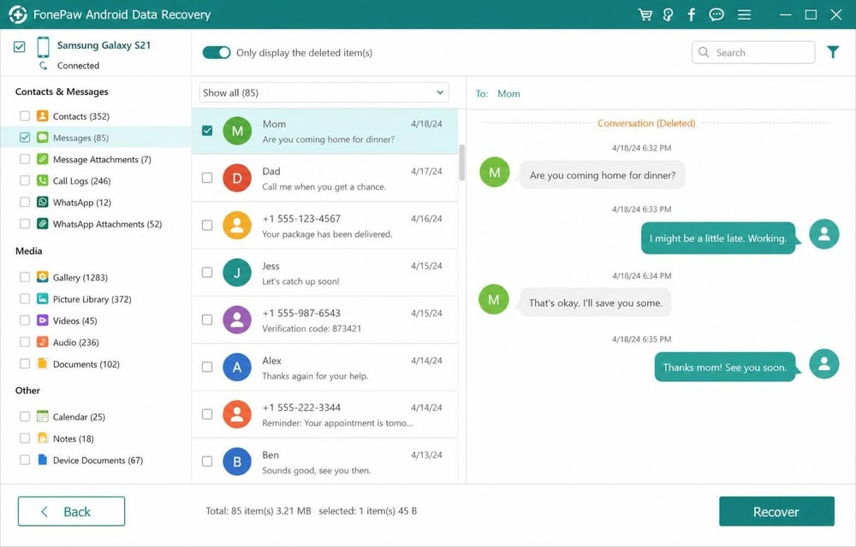Image resolution: width=856 pixels, height=547 pixels.
Task: Click the key registration icon
Action: pyautogui.click(x=668, y=15)
